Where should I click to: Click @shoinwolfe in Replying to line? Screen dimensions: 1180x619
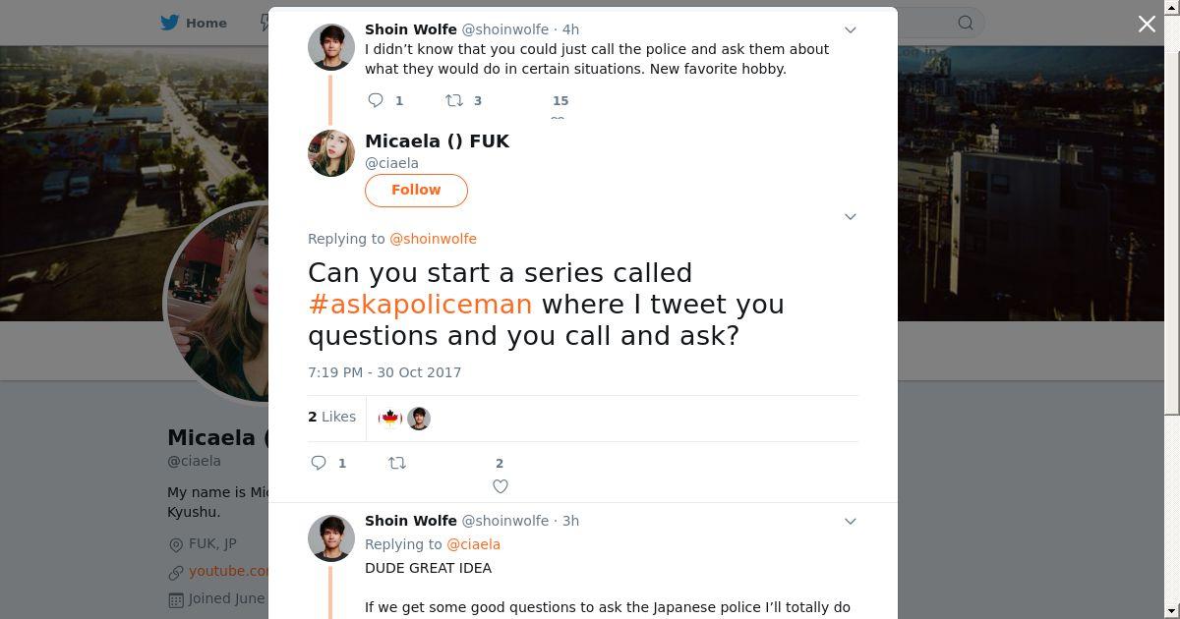click(x=433, y=239)
